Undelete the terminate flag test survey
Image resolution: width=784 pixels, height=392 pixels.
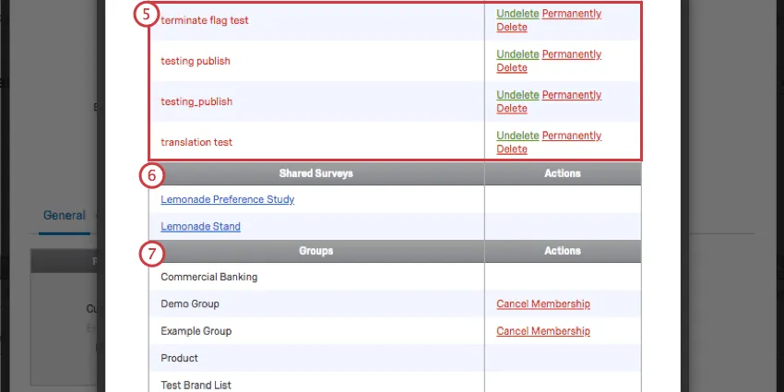pos(517,14)
